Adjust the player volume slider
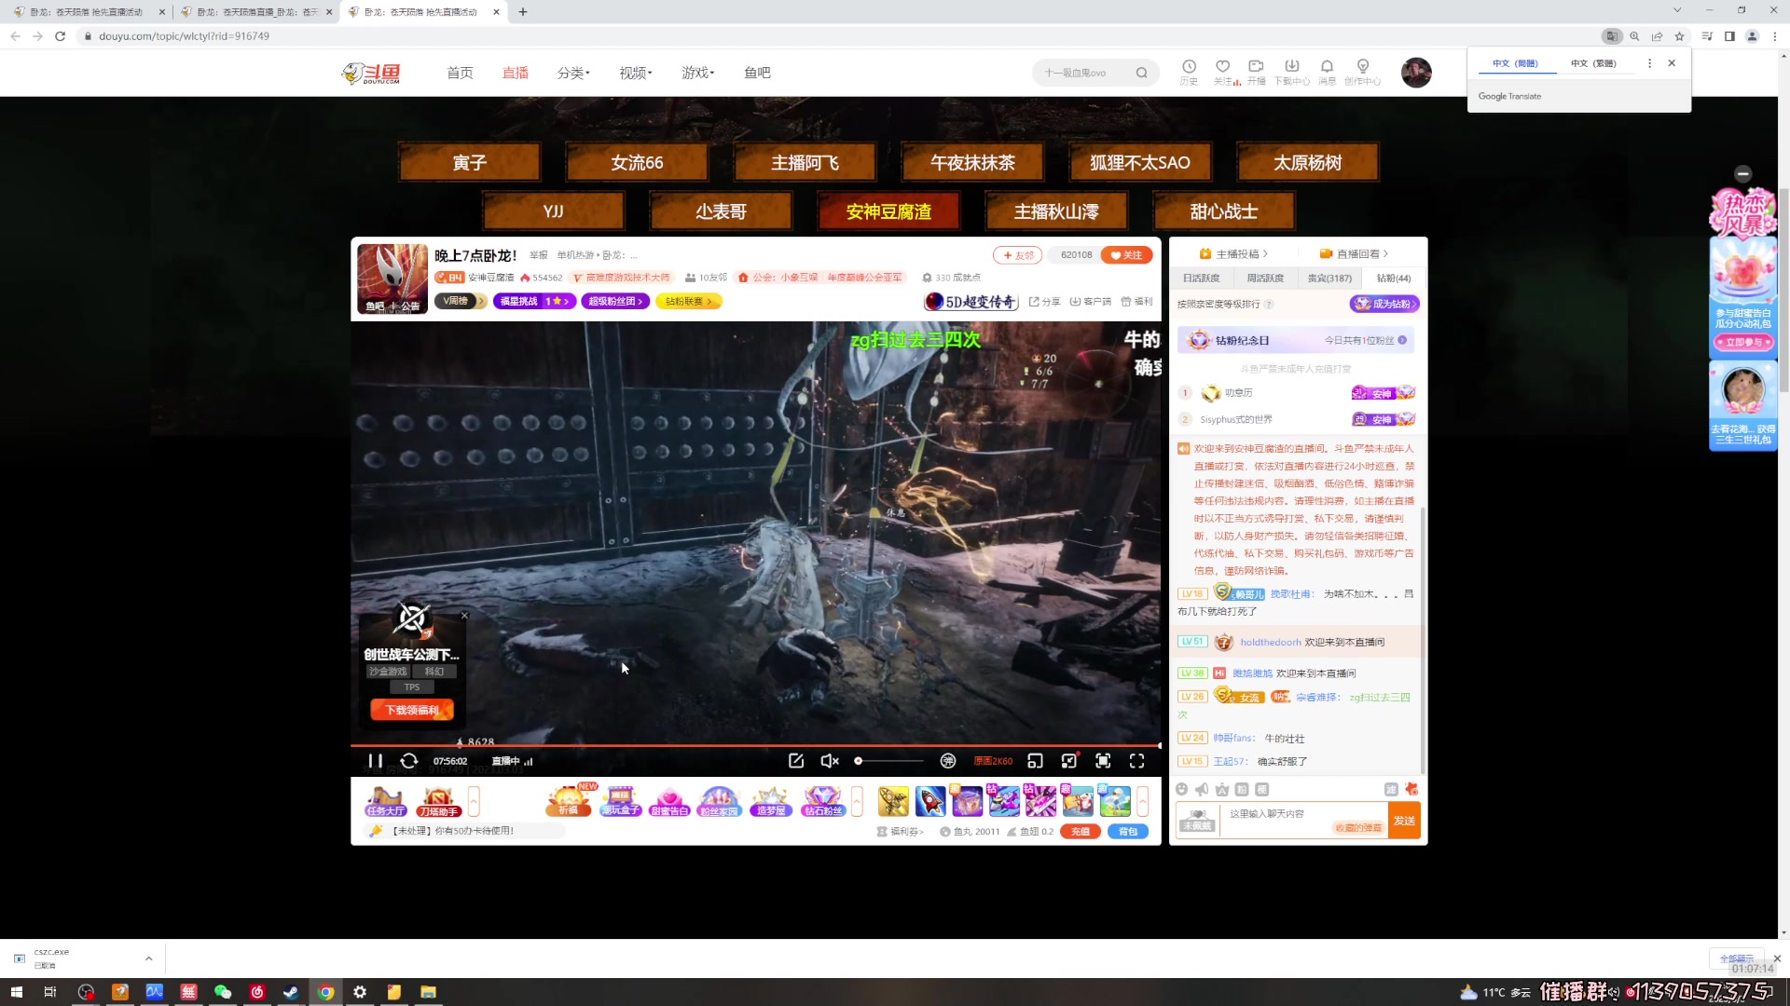 click(889, 761)
